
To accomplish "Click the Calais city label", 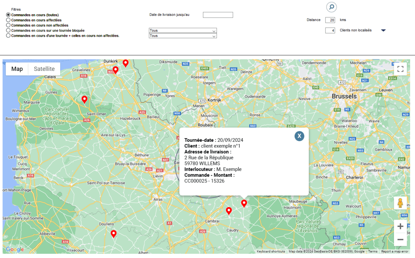I will pyautogui.click(x=50, y=77).
